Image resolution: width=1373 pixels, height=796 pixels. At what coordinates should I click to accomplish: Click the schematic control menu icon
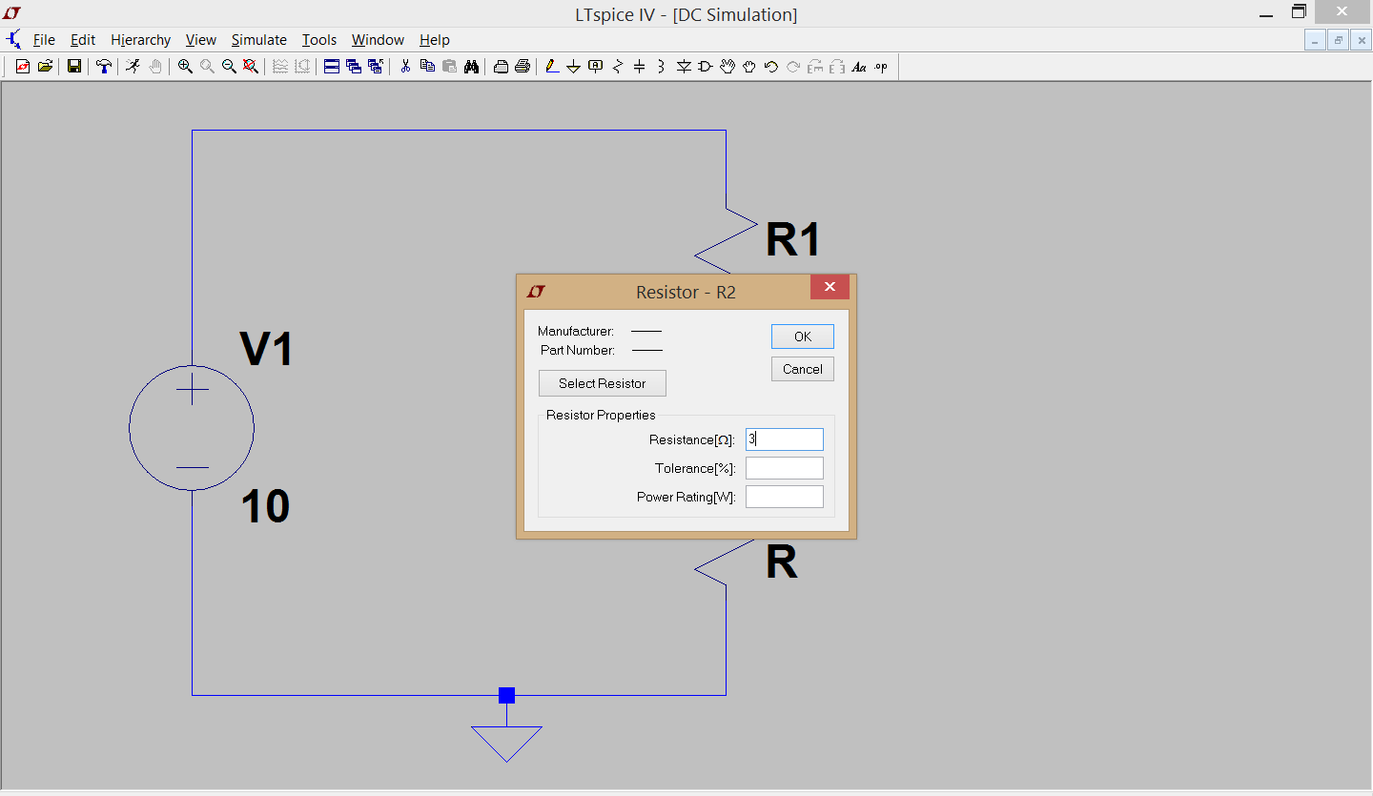[13, 40]
